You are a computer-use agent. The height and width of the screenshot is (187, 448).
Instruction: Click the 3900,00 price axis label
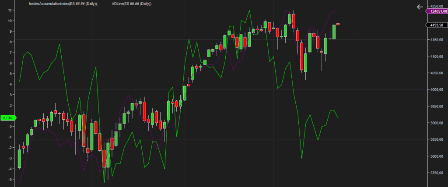pyautogui.click(x=437, y=123)
